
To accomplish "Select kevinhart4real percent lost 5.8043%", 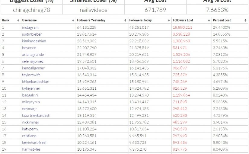I will point(220,143).
